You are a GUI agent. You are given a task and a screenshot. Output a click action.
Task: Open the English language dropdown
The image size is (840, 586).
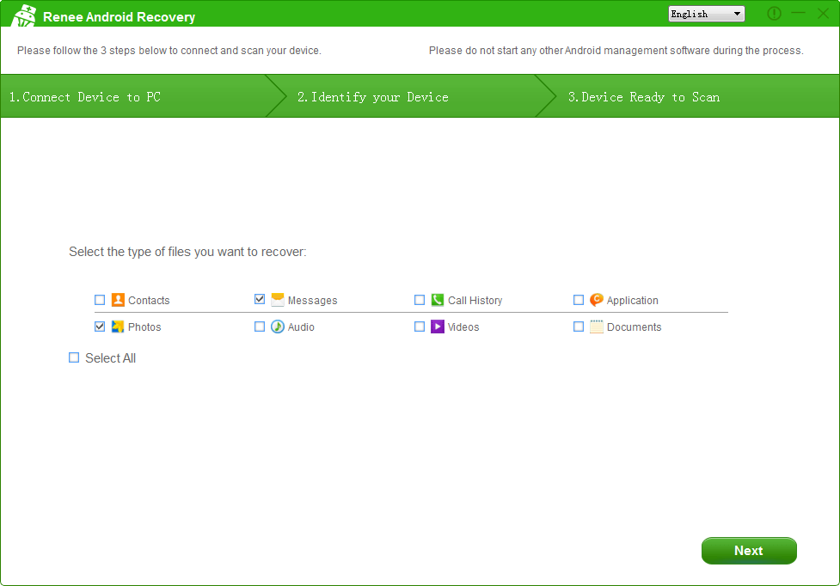pyautogui.click(x=706, y=14)
